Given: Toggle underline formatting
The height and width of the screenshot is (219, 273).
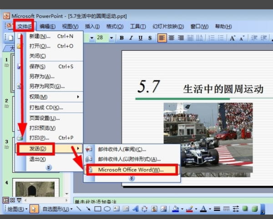Looking at the screenshot, I should (141, 38).
